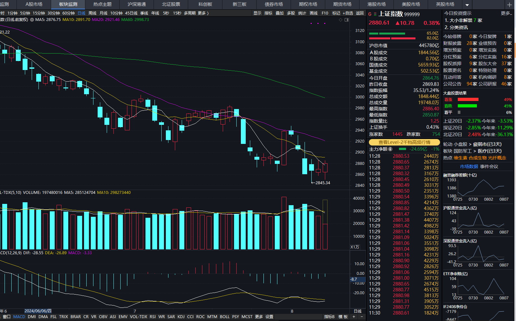Click the red G icon beside 上证指数
The image size is (516, 321).
click(x=370, y=14)
